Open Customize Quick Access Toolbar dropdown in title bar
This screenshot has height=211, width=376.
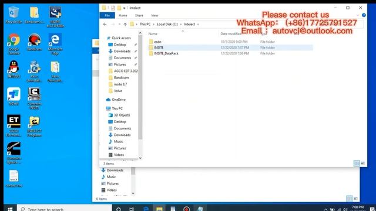[124, 8]
